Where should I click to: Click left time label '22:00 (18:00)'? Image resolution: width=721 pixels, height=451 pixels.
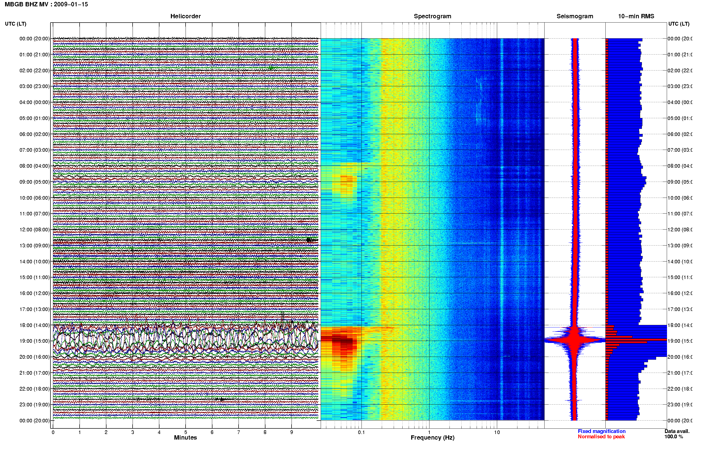34,389
